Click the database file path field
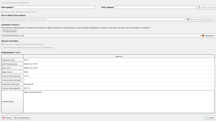 click(93, 19)
